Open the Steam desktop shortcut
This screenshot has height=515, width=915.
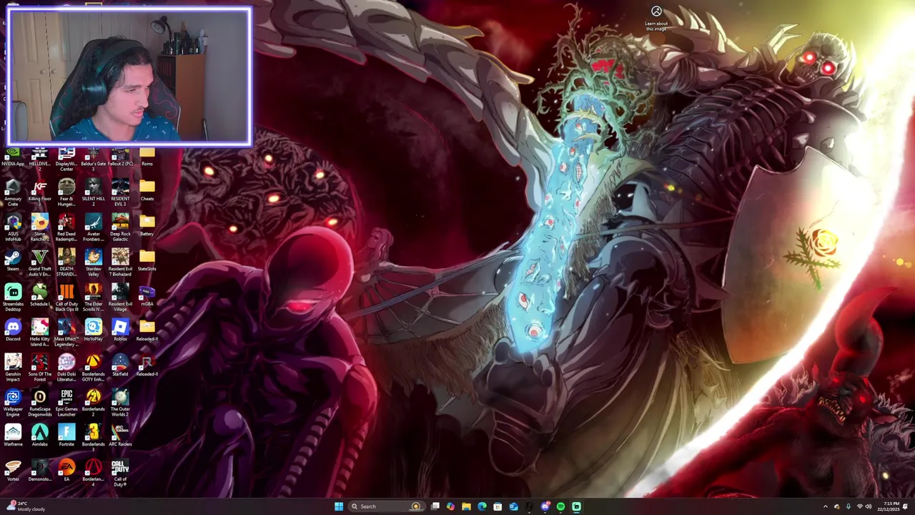[x=13, y=260]
